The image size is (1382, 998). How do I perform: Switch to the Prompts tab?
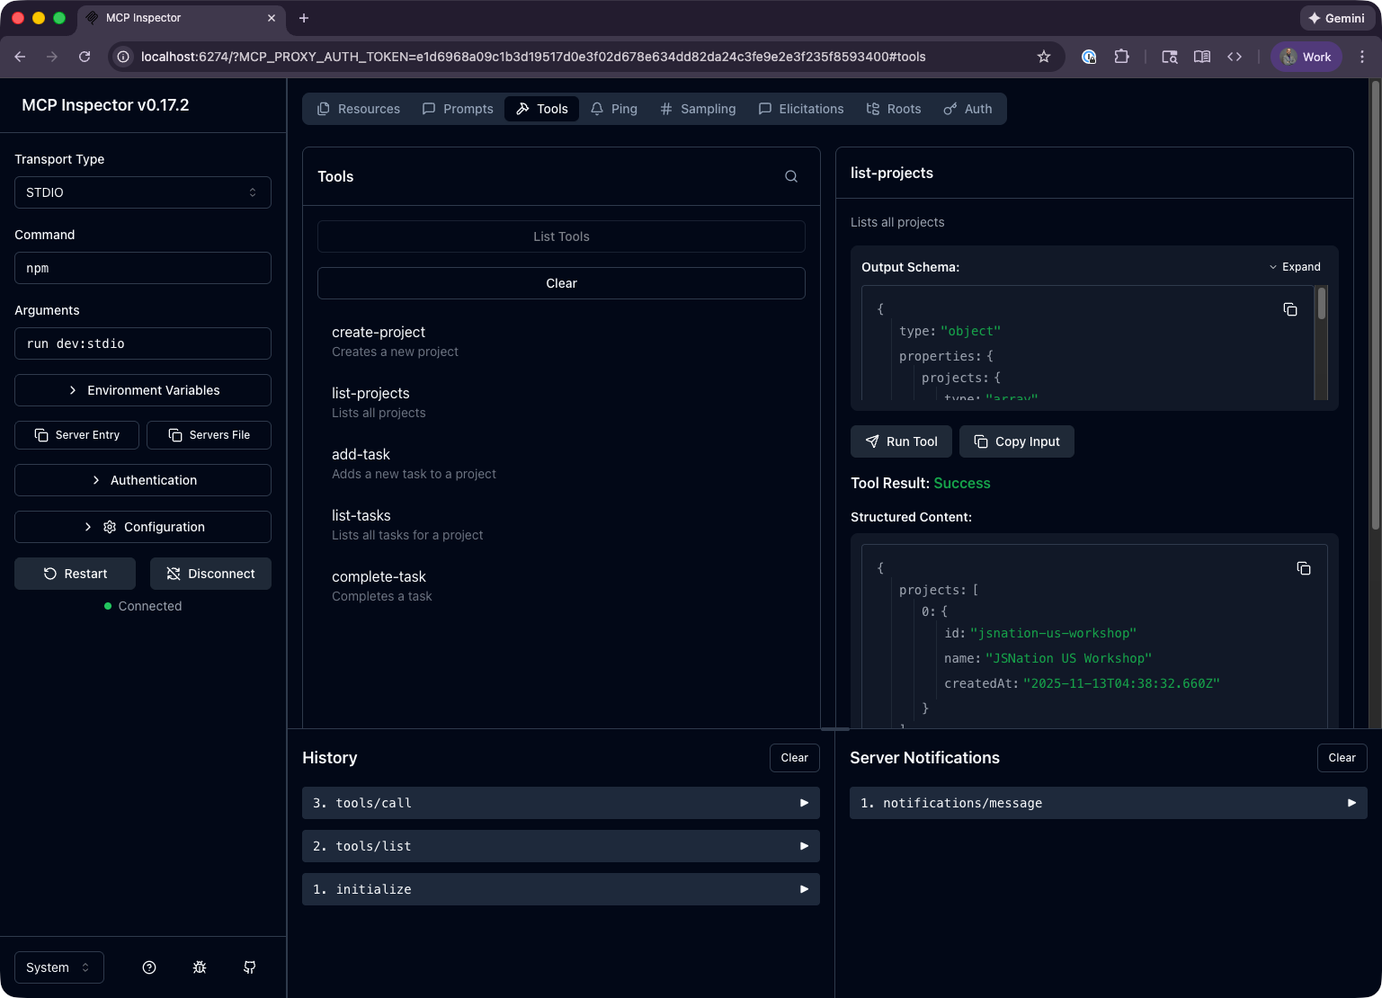click(458, 109)
